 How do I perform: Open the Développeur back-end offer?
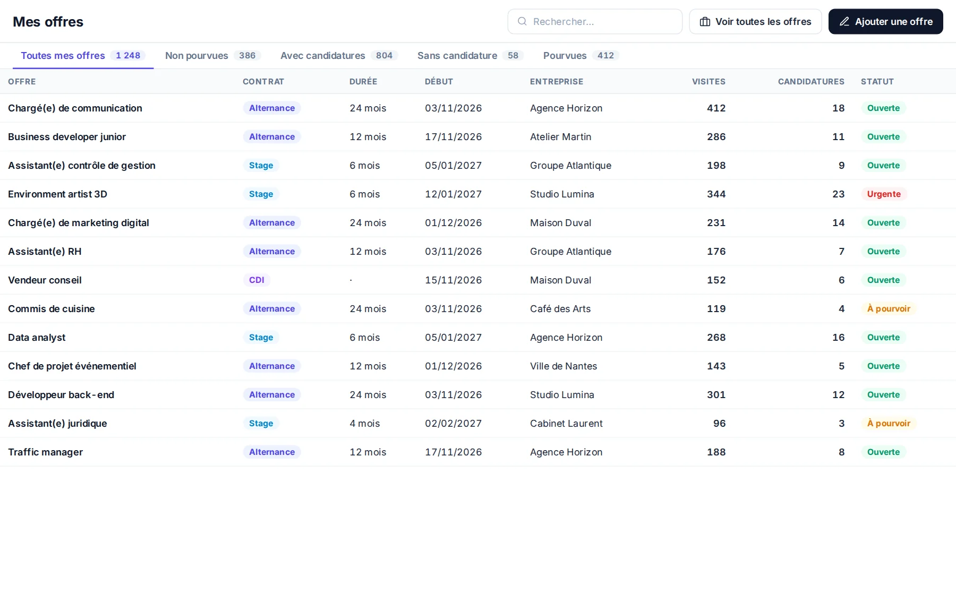click(x=61, y=395)
